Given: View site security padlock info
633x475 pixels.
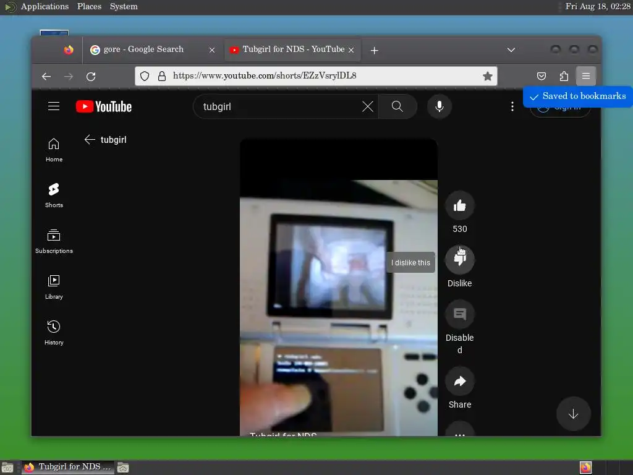Looking at the screenshot, I should pyautogui.click(x=162, y=76).
